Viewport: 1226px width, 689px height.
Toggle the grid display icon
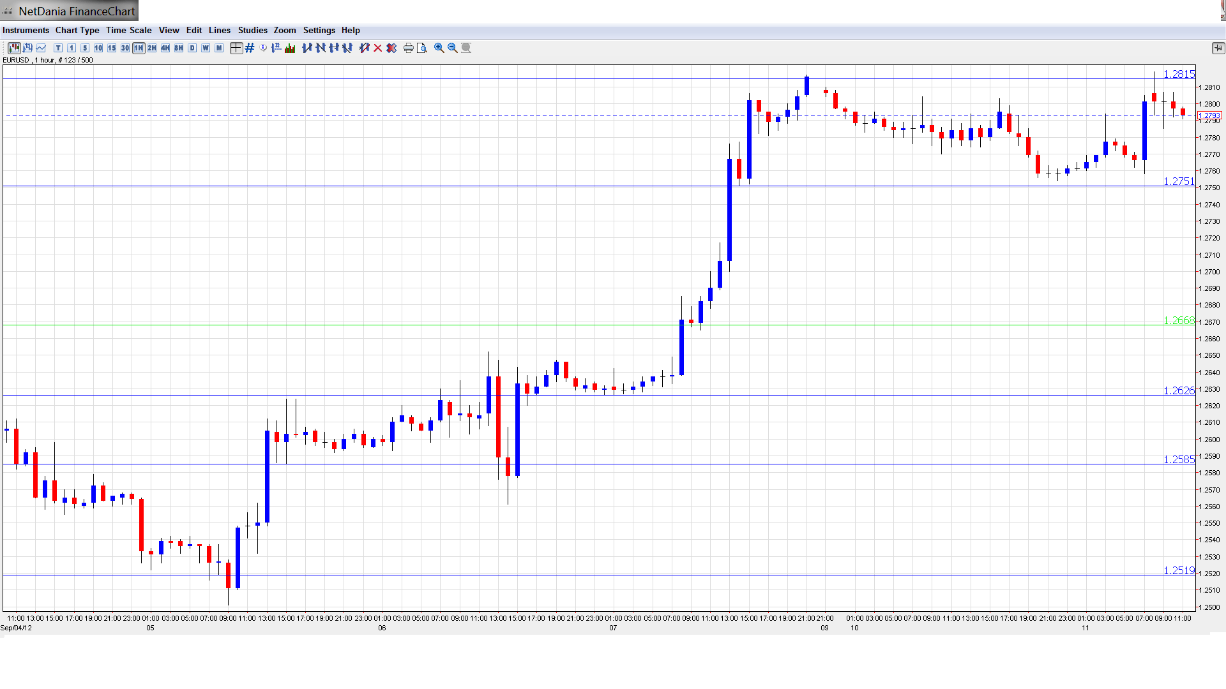point(250,48)
